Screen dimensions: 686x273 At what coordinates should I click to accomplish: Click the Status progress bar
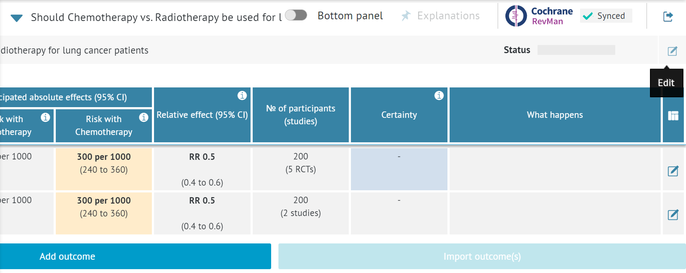tap(577, 50)
